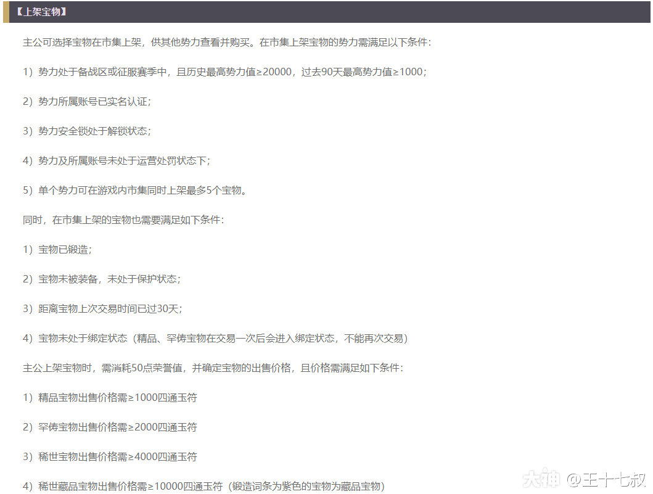Click the line about 运营处罚状态
653x494 pixels.
tap(117, 161)
